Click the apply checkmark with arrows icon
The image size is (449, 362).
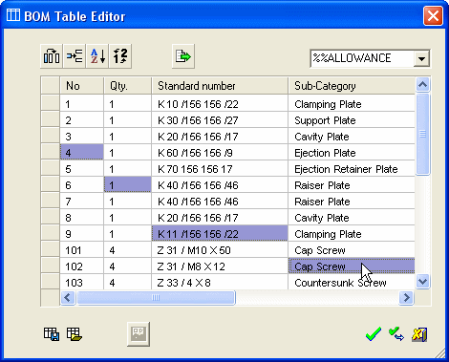point(396,334)
